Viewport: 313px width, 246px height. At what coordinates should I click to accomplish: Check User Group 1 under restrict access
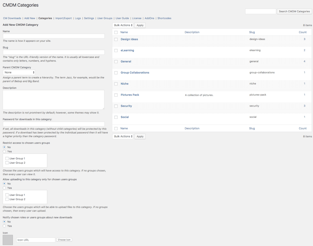pyautogui.click(x=7, y=159)
